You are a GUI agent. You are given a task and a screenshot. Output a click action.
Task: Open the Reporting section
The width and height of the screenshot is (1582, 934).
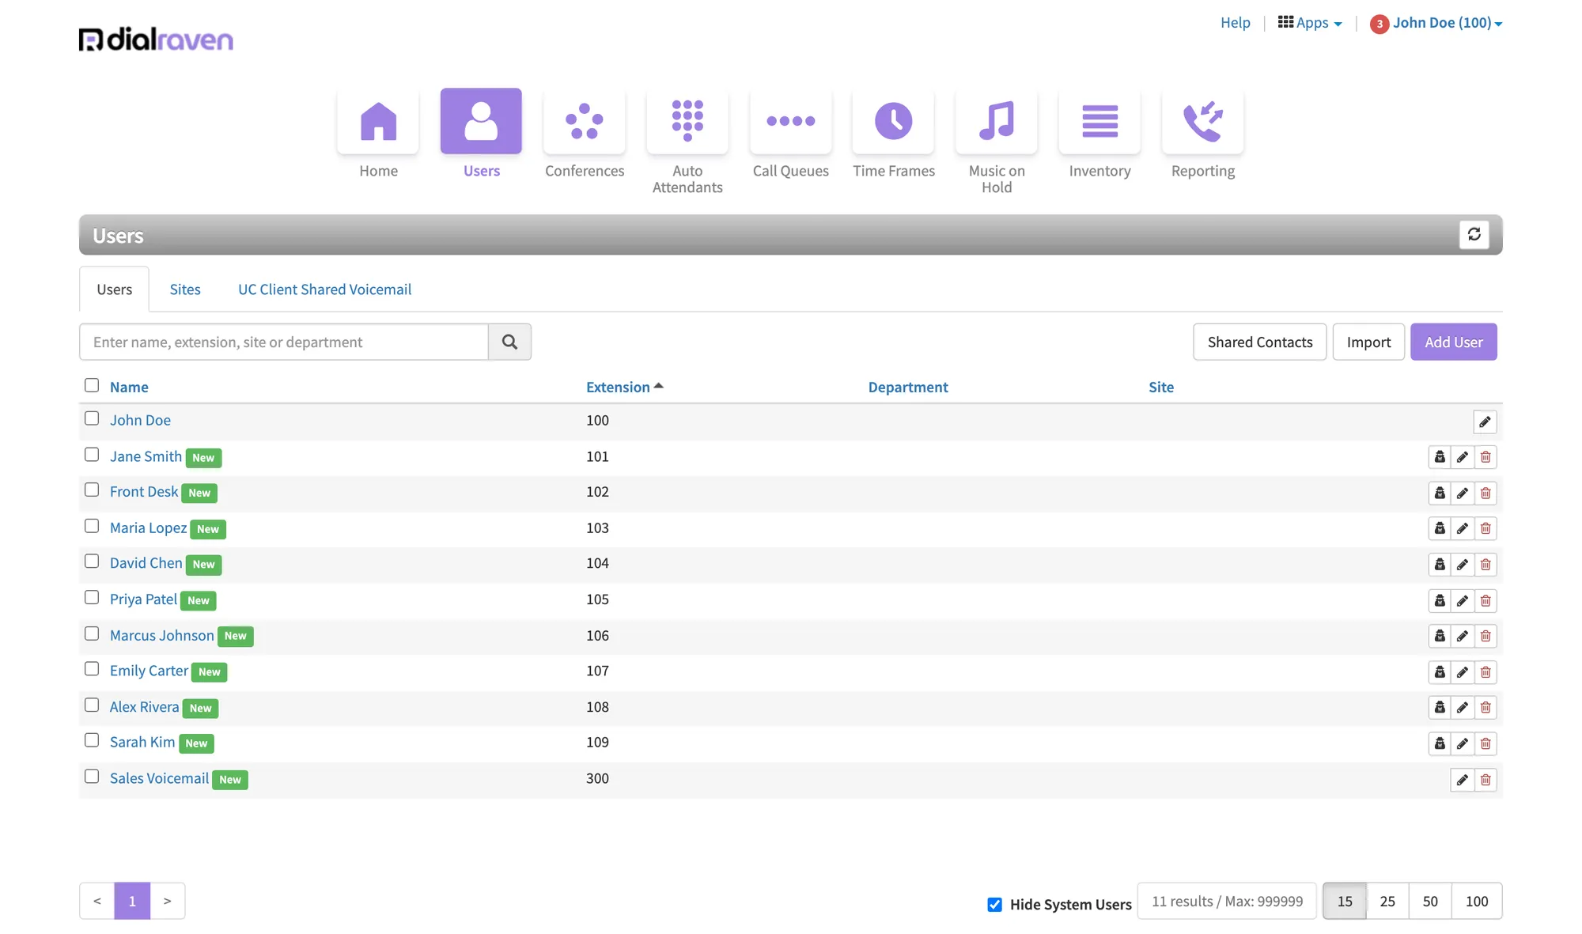(1202, 134)
